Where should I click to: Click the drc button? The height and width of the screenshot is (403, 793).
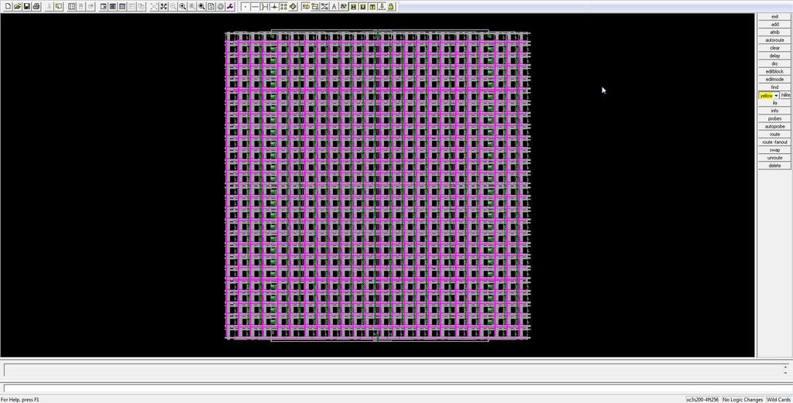(774, 63)
